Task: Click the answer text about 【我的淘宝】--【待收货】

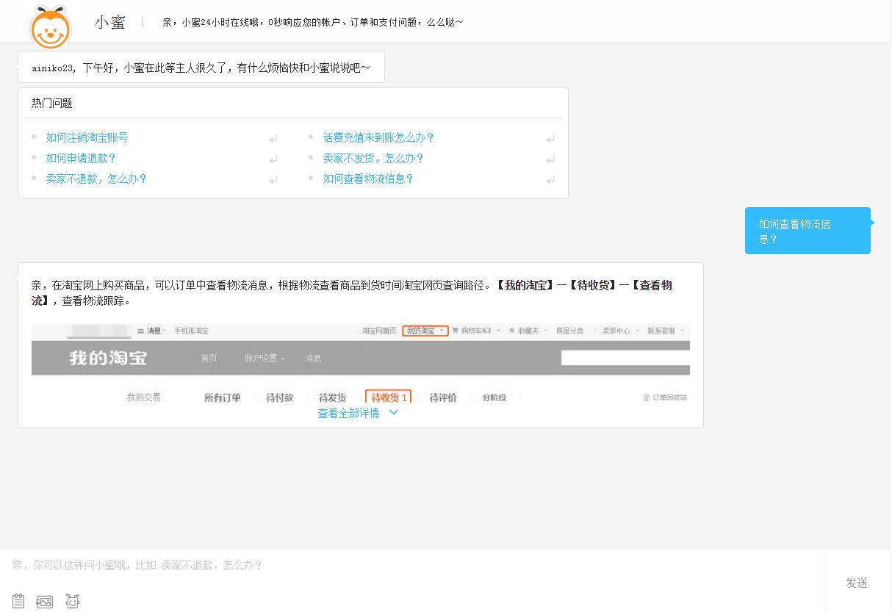Action: pyautogui.click(x=352, y=292)
